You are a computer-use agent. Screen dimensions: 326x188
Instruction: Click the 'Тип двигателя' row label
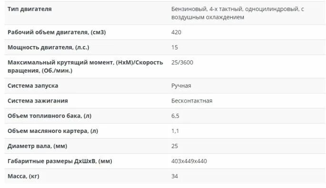tap(30, 9)
